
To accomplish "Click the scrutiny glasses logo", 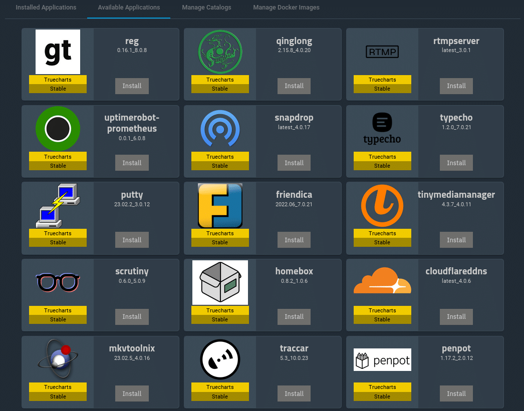I will pyautogui.click(x=58, y=282).
